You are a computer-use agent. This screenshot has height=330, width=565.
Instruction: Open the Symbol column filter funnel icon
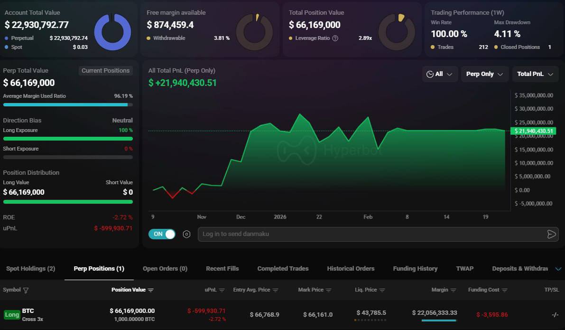(26, 290)
